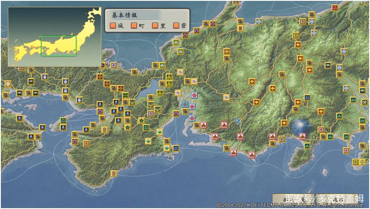Click the orange swatch beside 里
Image resolution: width=370 pixels, height=209 pixels.
(x=155, y=26)
